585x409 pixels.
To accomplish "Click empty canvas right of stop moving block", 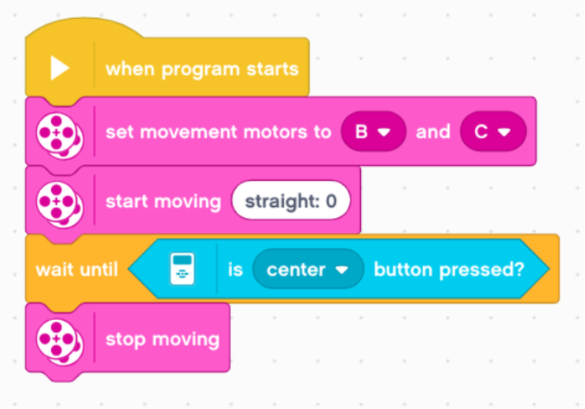I will [393, 346].
